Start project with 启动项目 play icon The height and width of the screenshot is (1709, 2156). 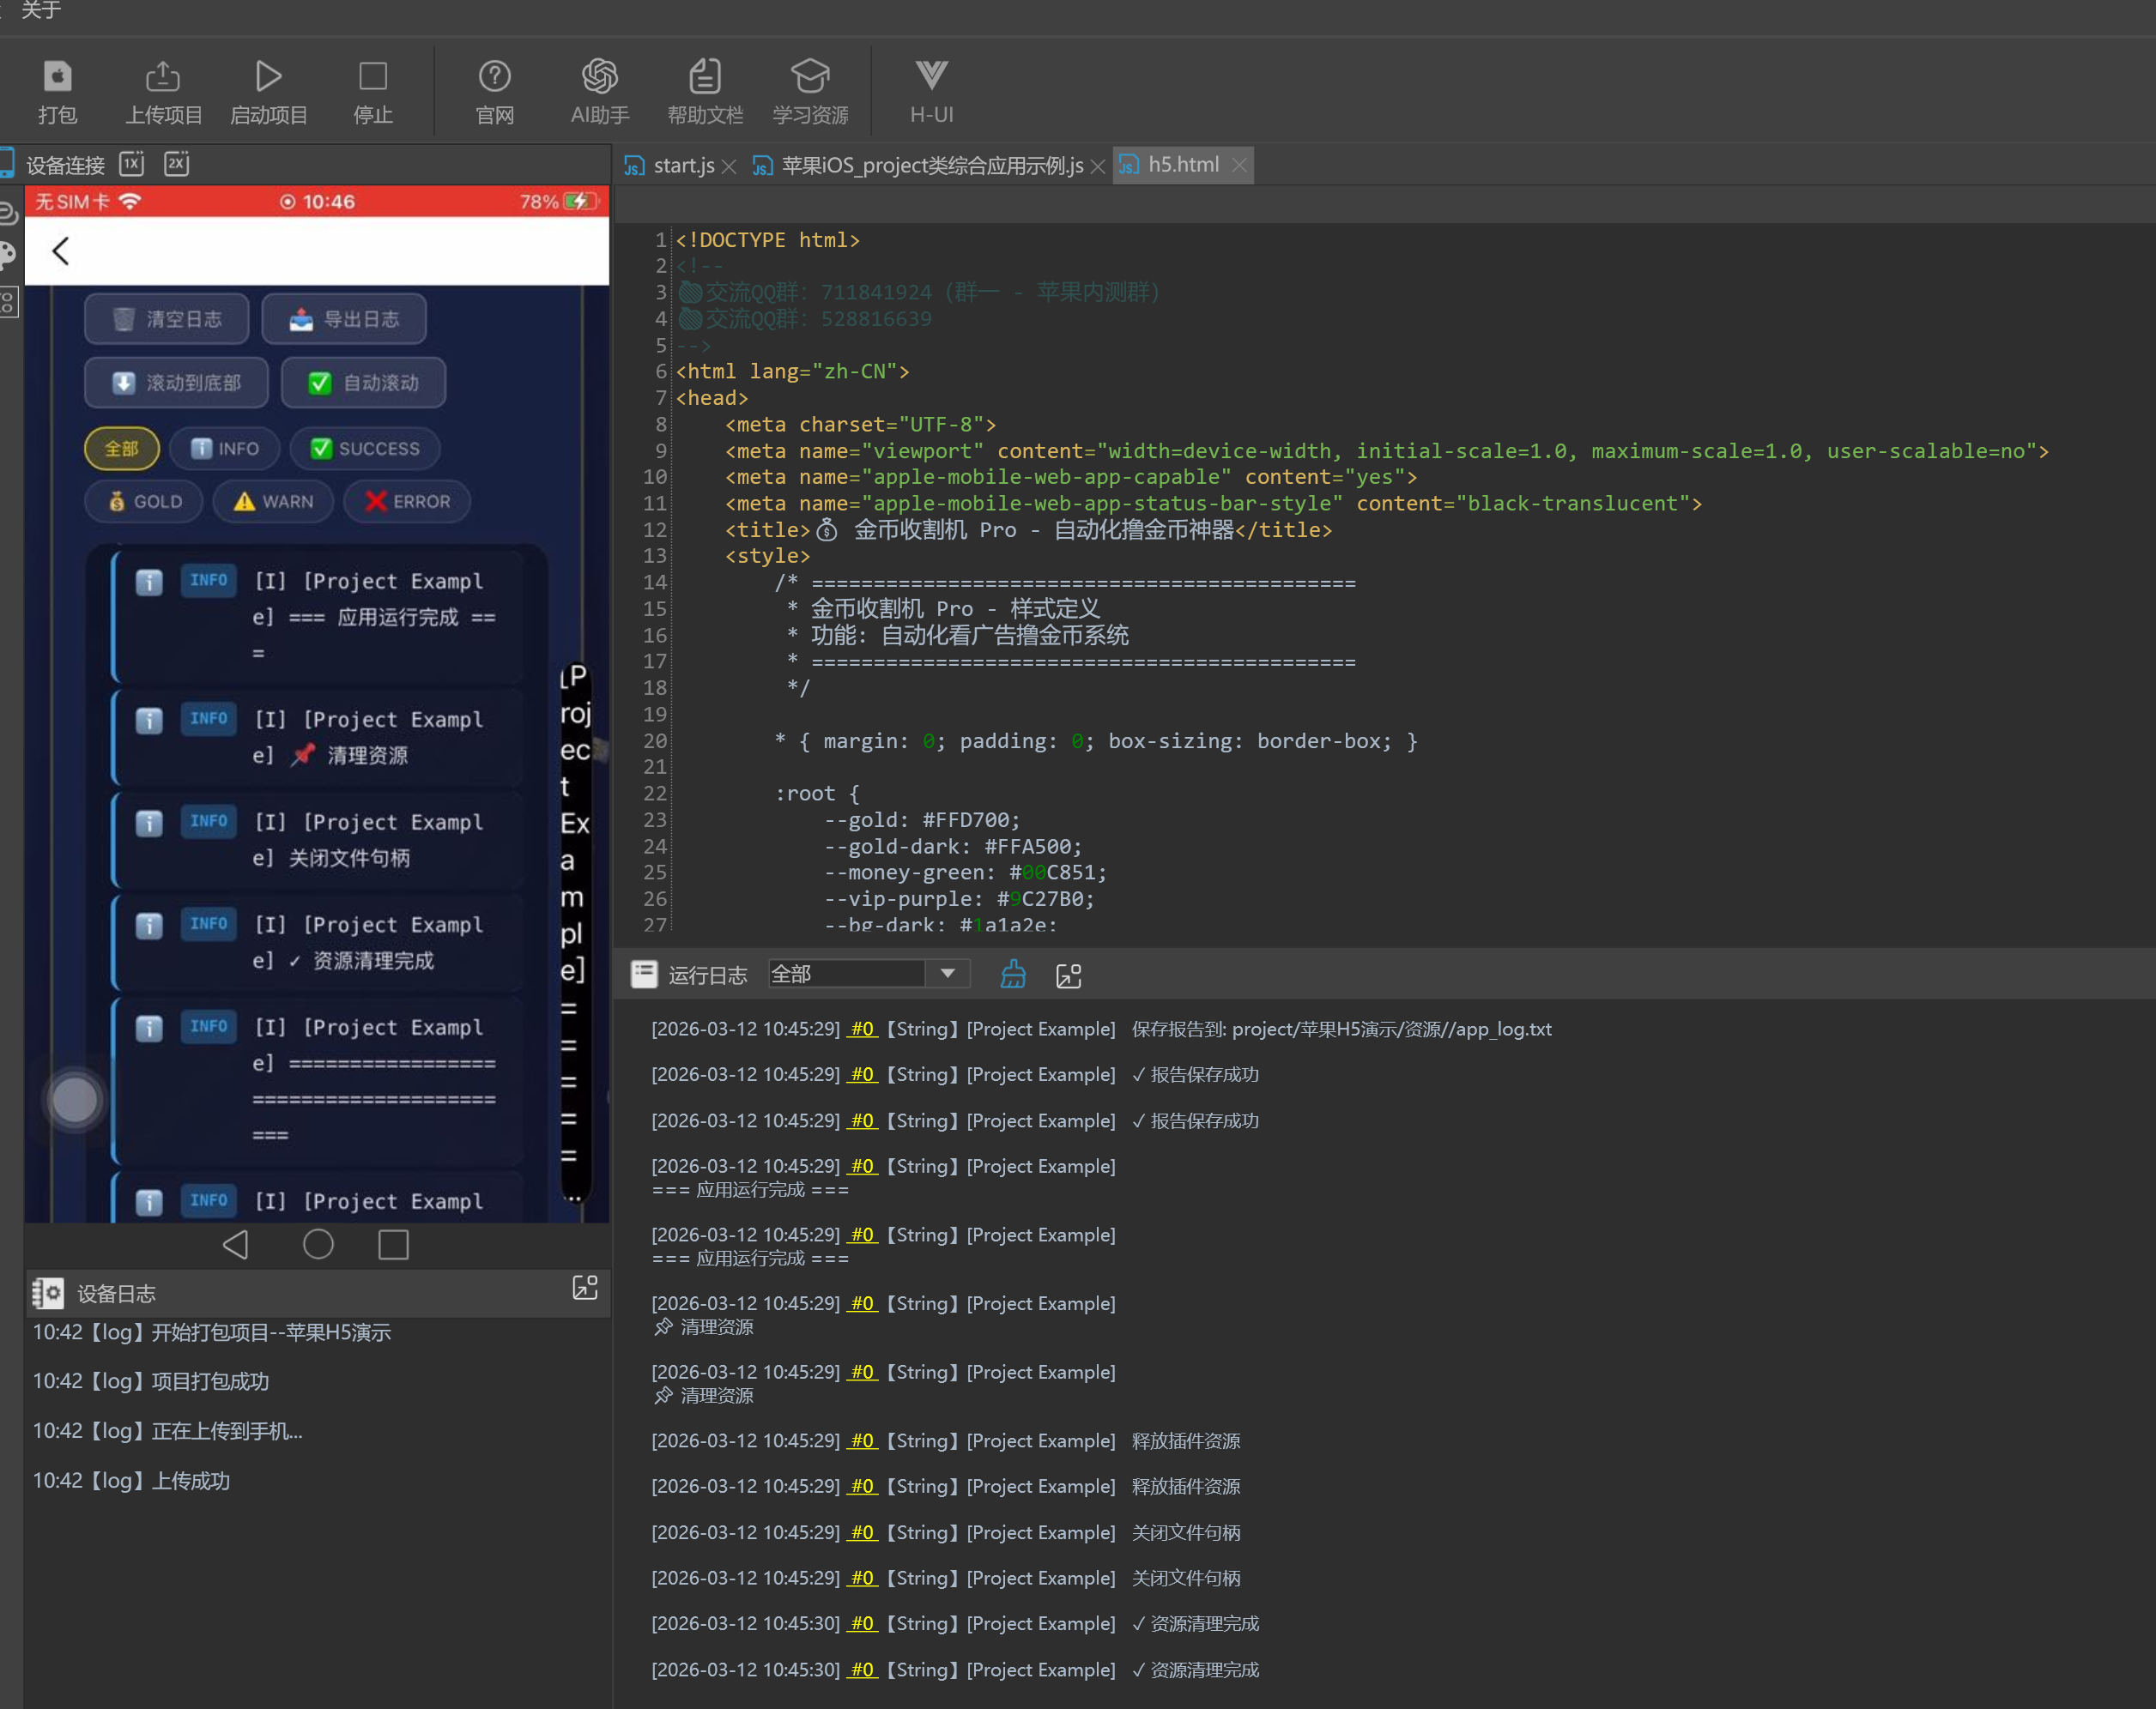pyautogui.click(x=268, y=77)
